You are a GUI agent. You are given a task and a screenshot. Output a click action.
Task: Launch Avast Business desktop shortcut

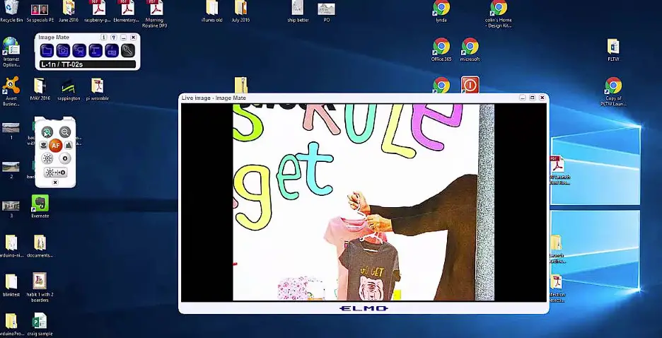click(11, 91)
